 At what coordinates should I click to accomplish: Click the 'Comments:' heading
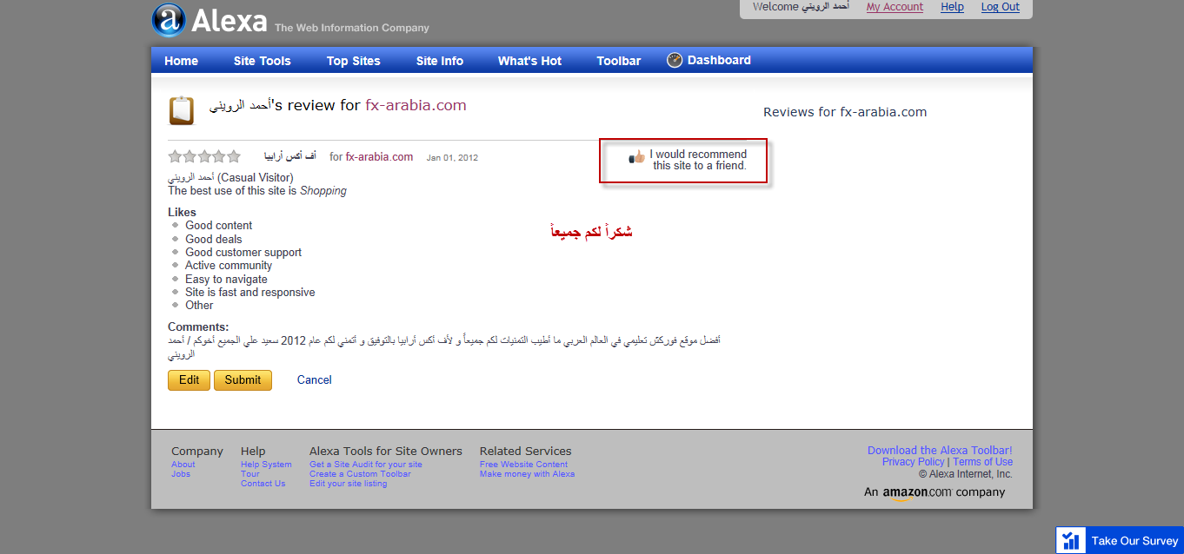[x=198, y=327]
